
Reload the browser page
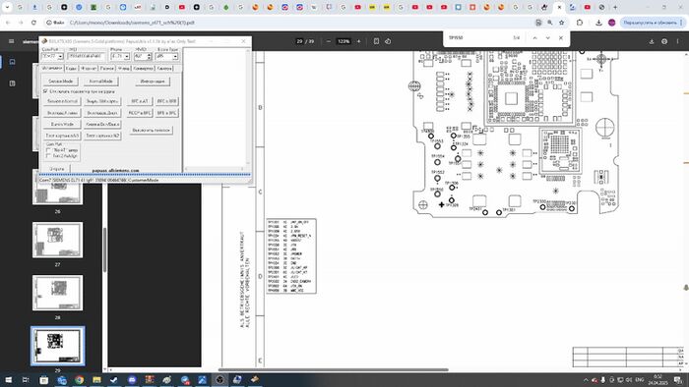(33, 23)
